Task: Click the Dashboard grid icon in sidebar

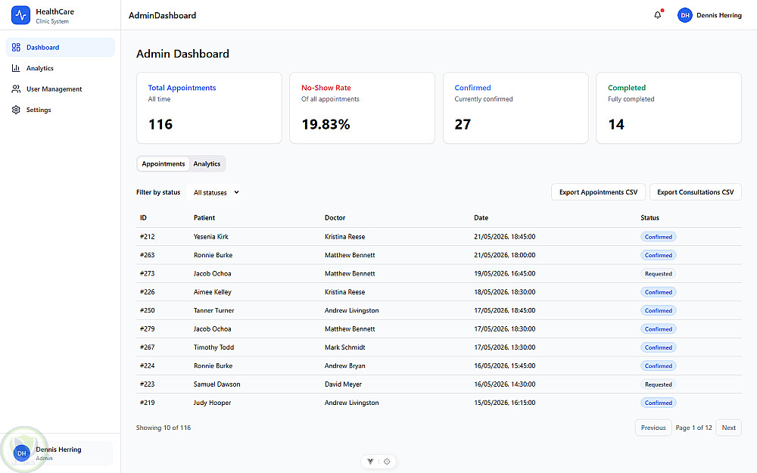Action: (16, 47)
